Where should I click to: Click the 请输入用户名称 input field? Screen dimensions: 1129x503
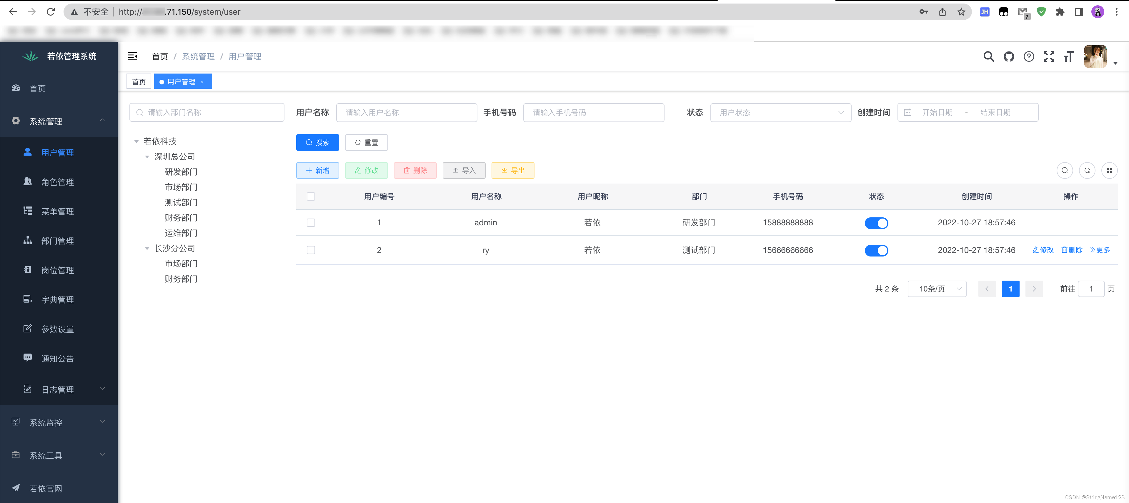pos(406,113)
